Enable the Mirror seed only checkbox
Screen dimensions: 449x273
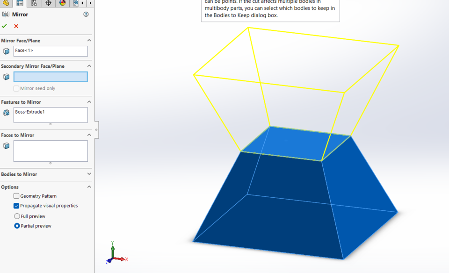tap(17, 88)
